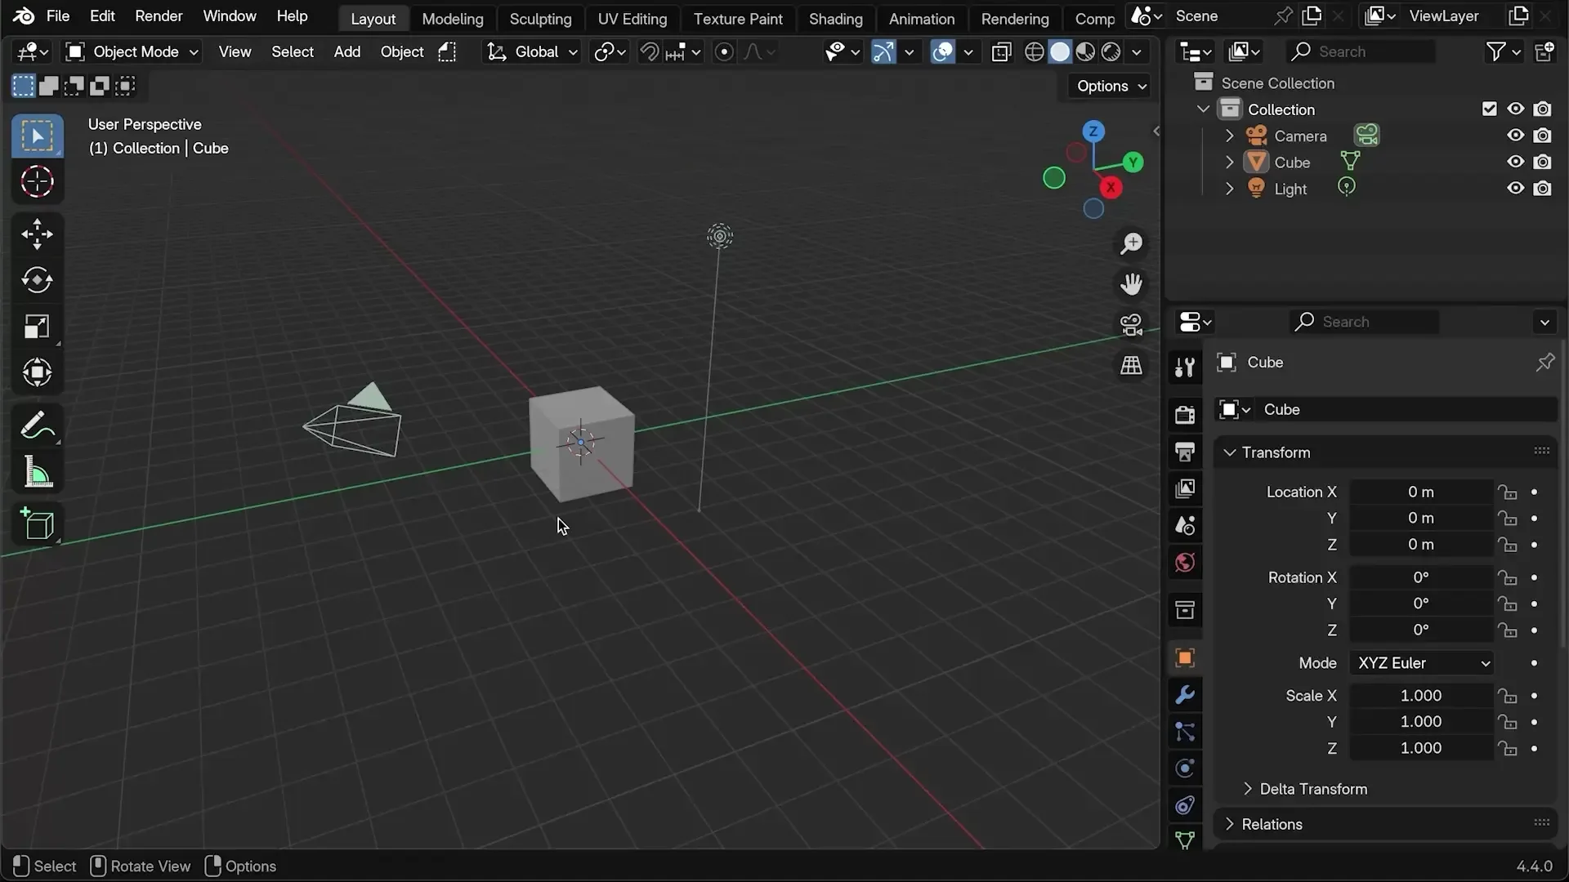Viewport: 1569px width, 882px height.
Task: Switch to the Shading workspace tab
Action: coord(835,18)
